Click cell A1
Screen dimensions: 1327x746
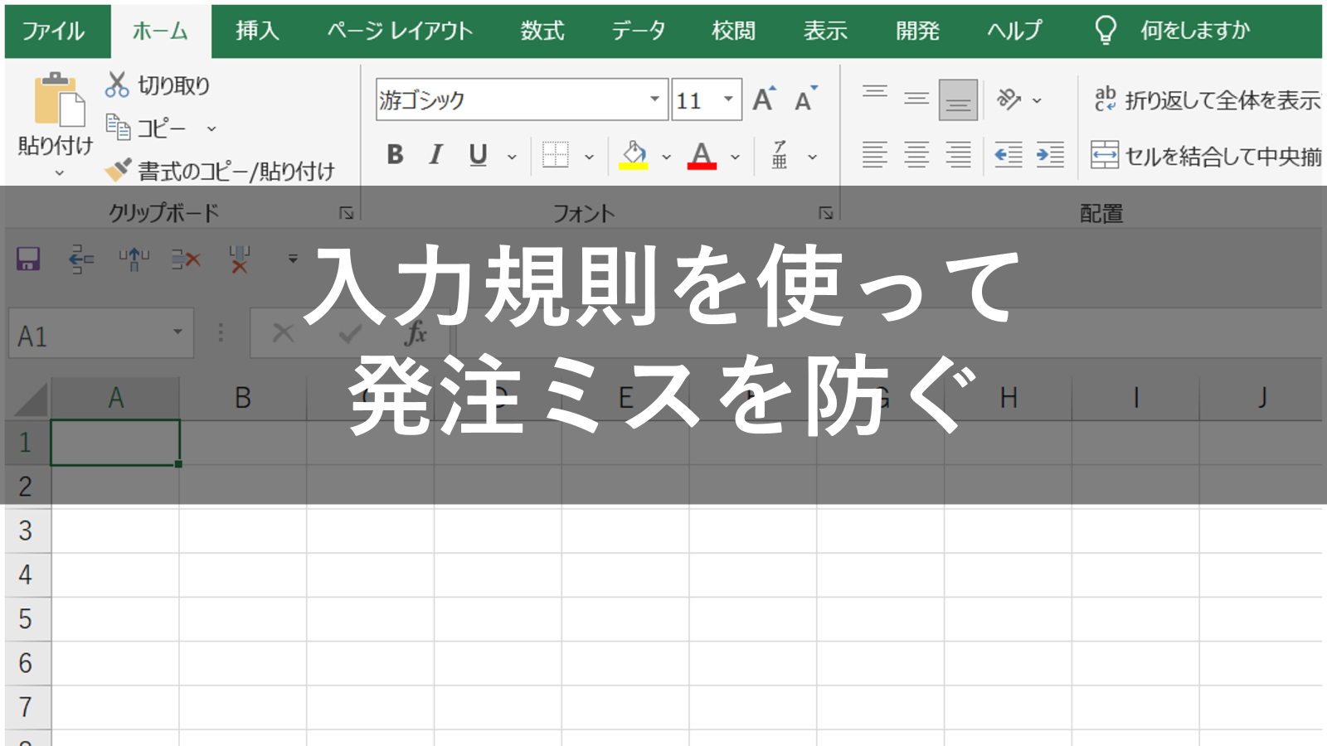(115, 443)
